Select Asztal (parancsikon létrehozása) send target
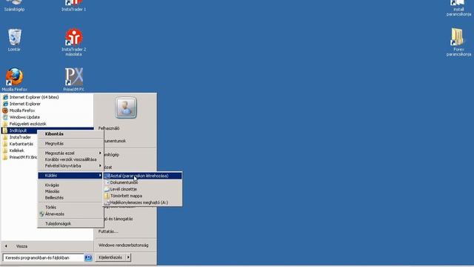The width and height of the screenshot is (474, 267). point(143,176)
